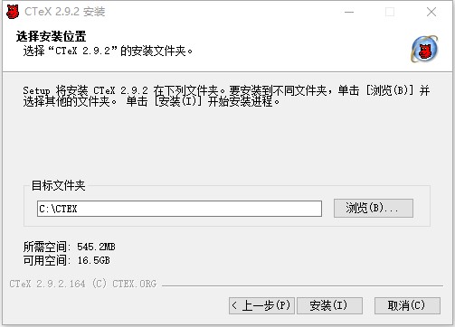Go back using the 上一步(P) button

[261, 305]
